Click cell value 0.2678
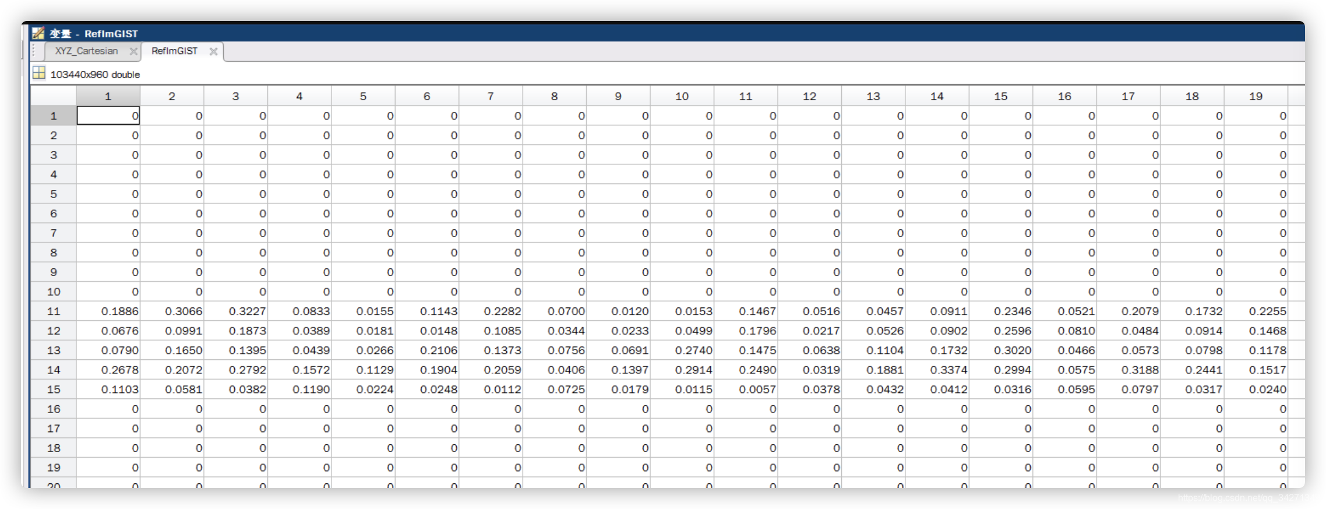 [119, 370]
